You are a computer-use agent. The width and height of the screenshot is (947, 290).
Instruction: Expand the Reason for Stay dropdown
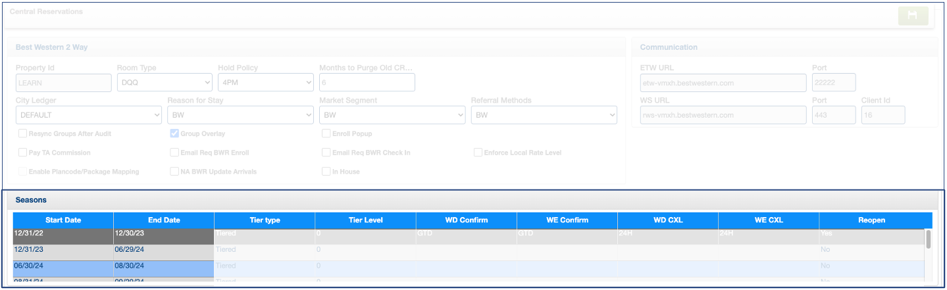pos(240,115)
